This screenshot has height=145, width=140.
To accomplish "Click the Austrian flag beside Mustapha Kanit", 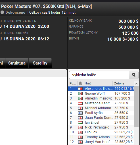I will [80, 103].
